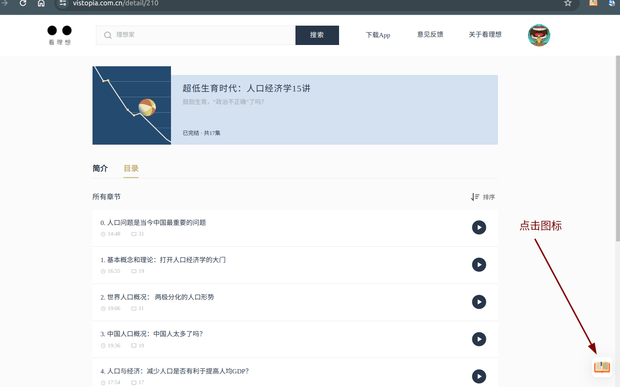
Task: Switch to the 简介 tab
Action: tap(100, 168)
